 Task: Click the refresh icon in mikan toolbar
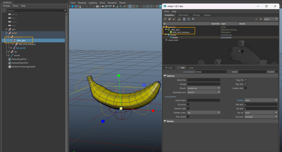166,19
